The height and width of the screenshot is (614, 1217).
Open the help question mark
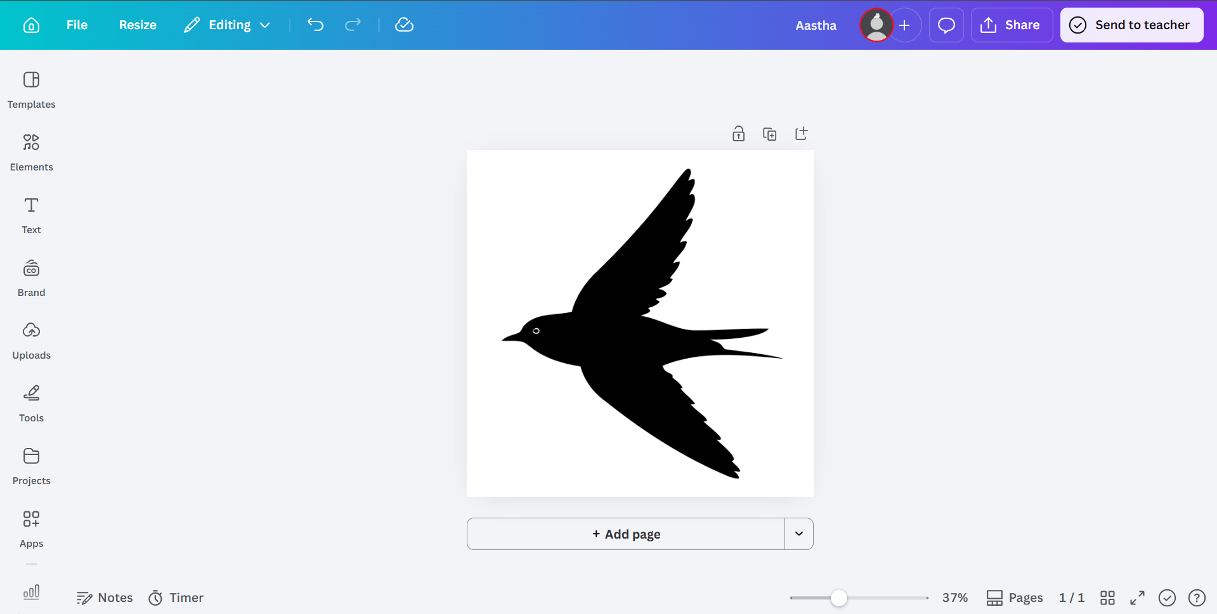click(x=1197, y=598)
